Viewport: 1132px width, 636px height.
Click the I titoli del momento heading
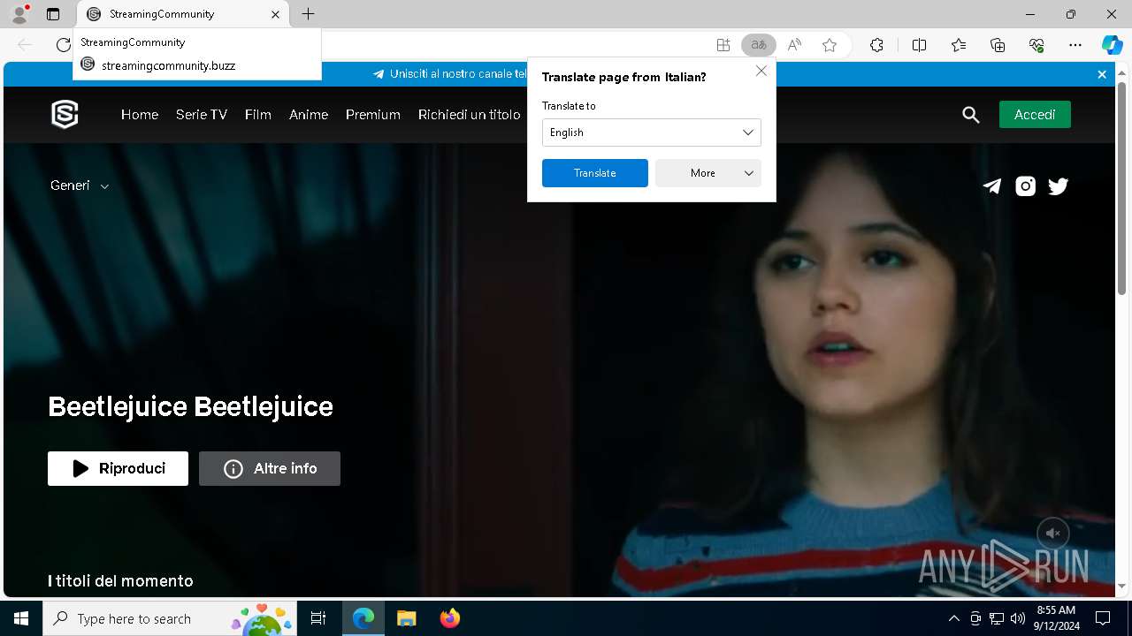pyautogui.click(x=120, y=580)
